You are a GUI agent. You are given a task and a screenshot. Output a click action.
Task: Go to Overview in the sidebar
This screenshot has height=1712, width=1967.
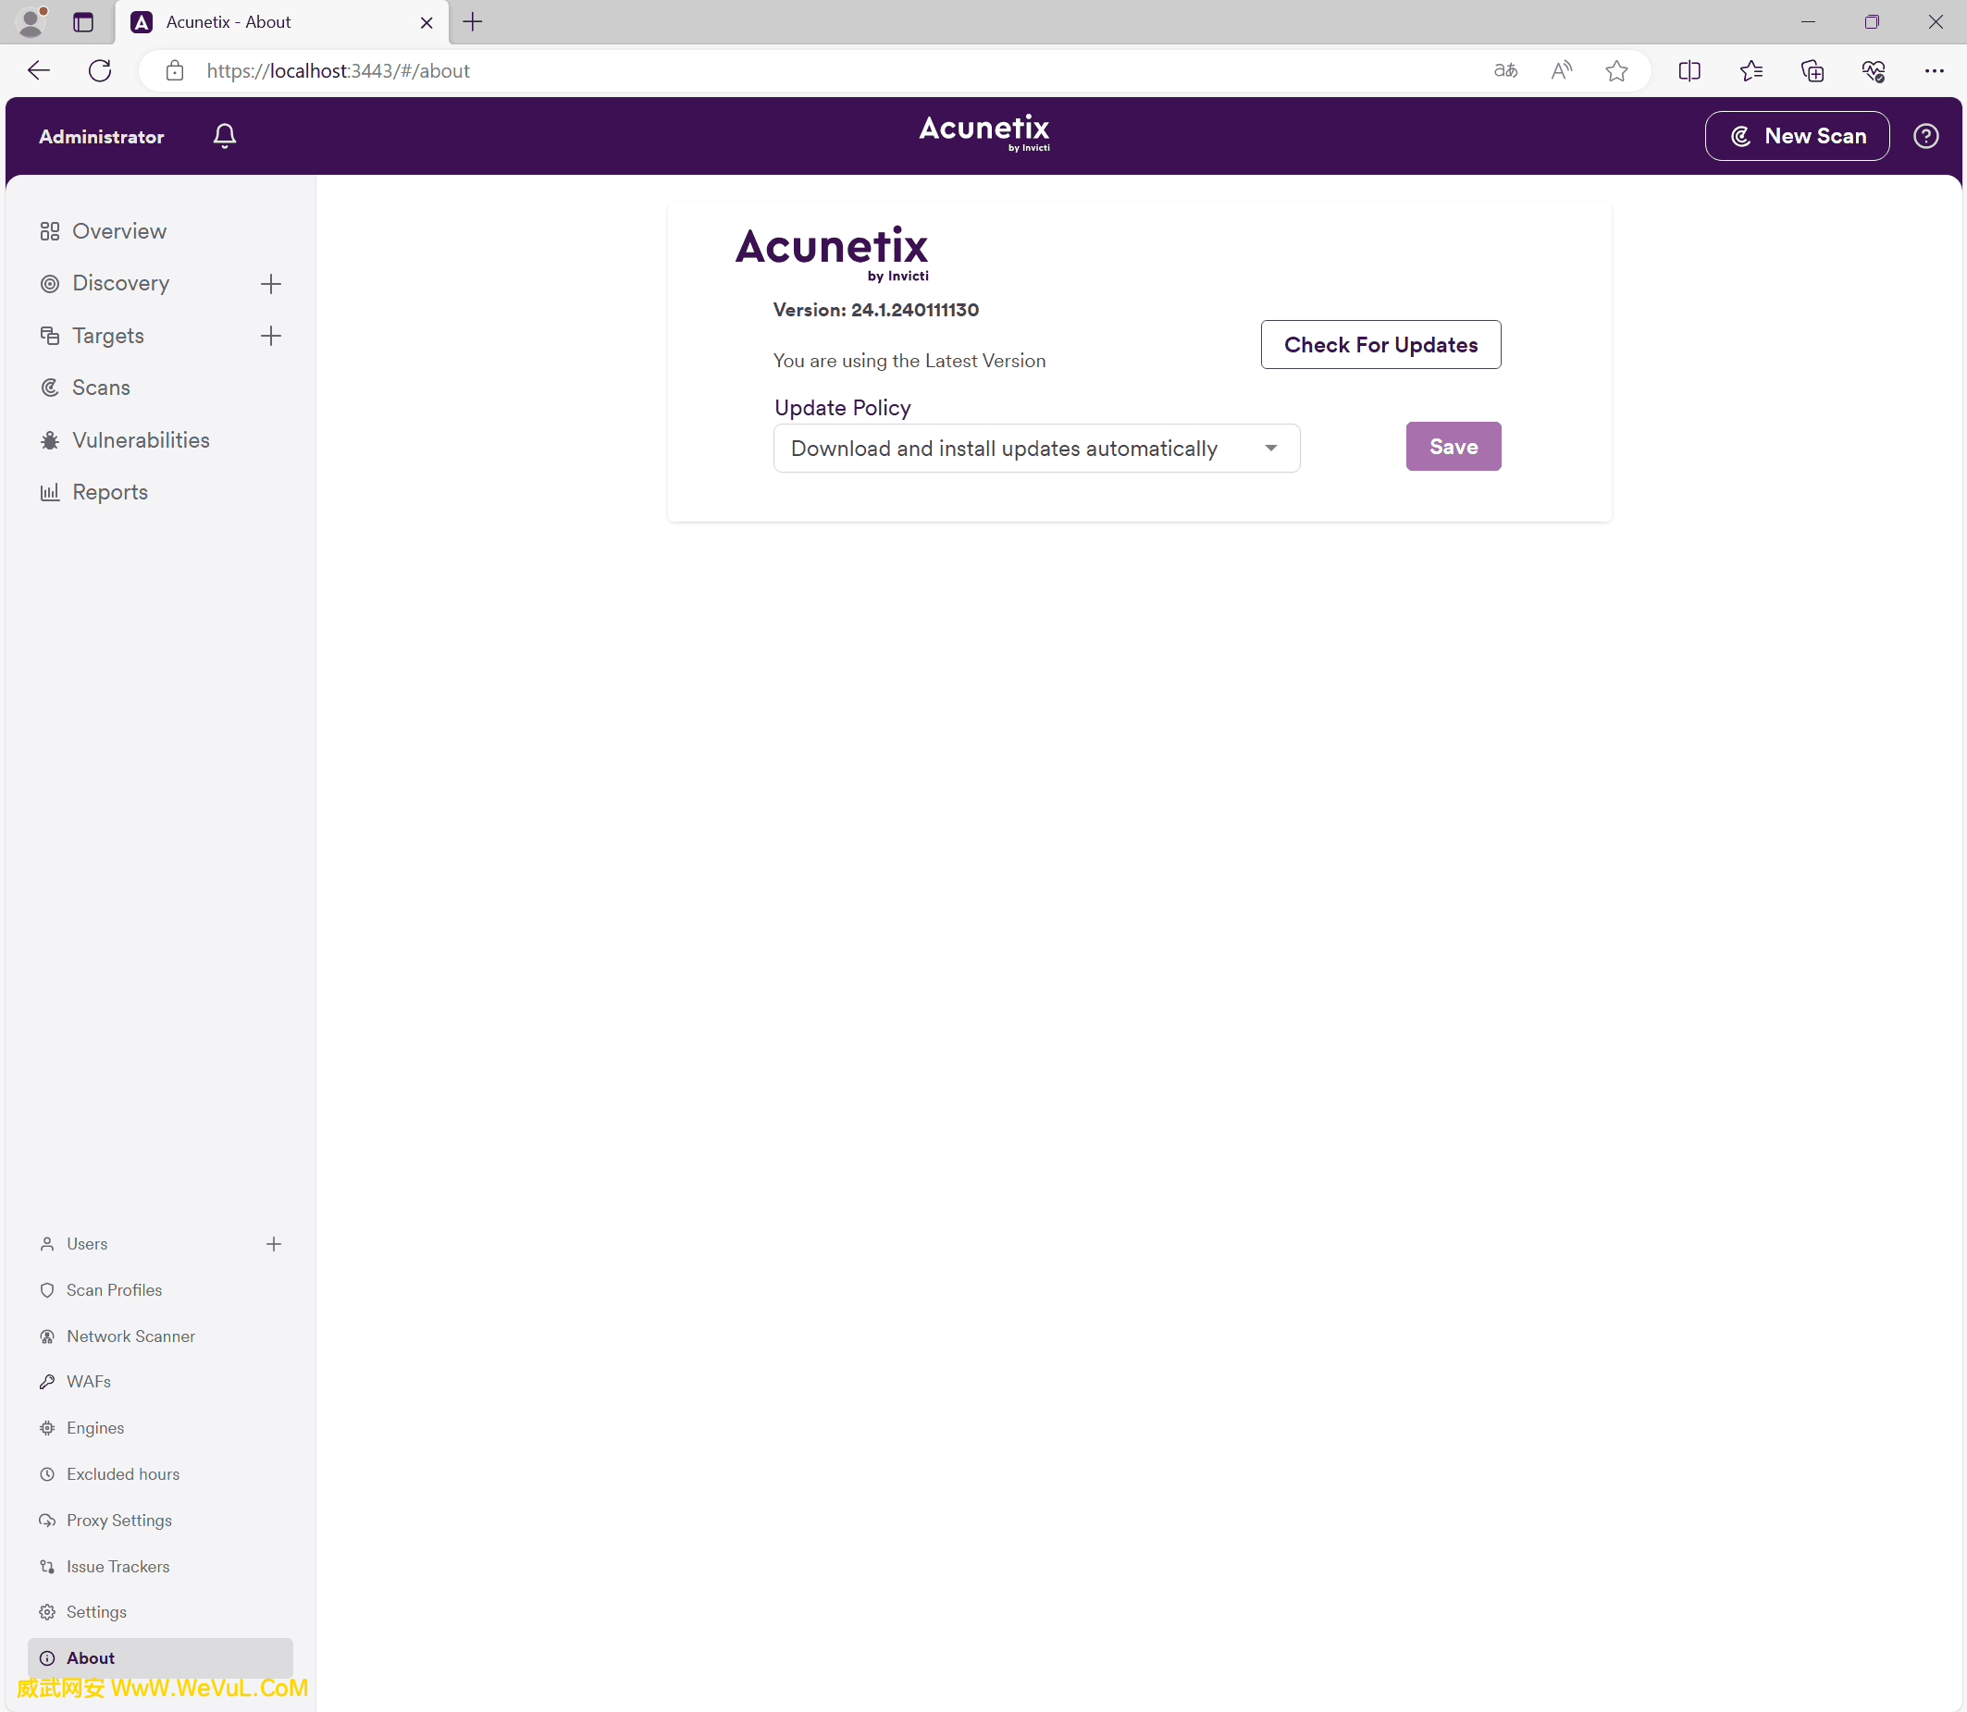pyautogui.click(x=103, y=231)
